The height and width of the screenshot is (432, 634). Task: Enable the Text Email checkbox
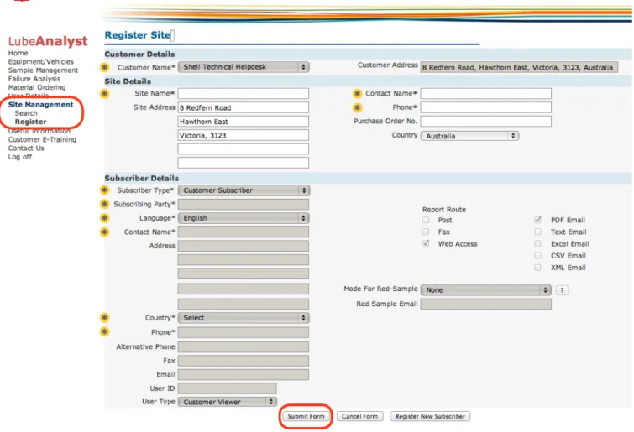click(x=537, y=232)
